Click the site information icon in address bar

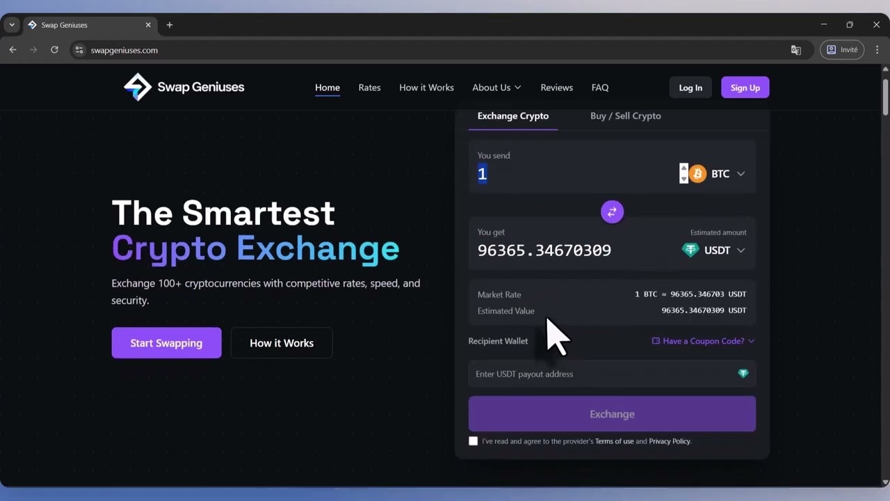click(x=79, y=50)
